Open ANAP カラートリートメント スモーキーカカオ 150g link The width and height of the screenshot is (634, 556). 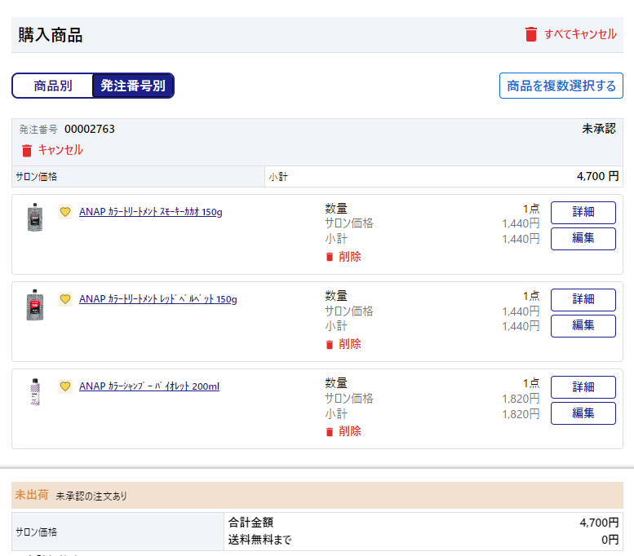151,212
